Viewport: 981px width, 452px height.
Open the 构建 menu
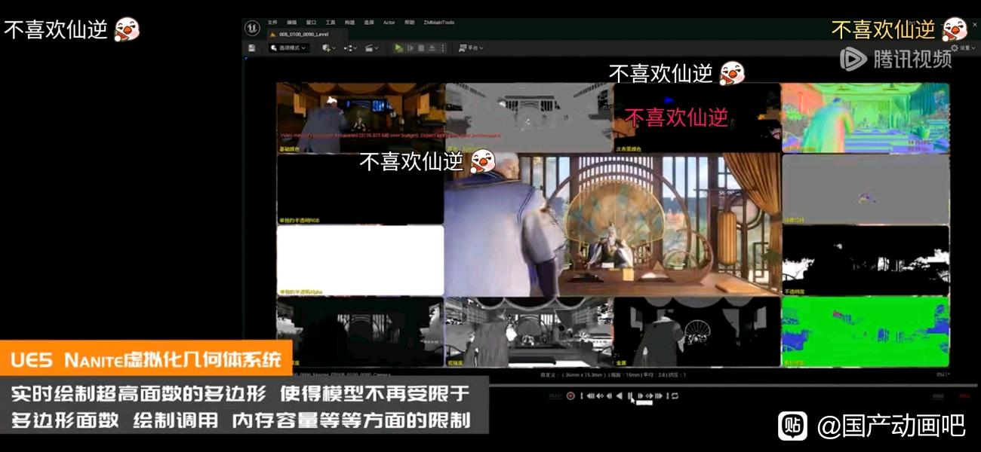click(x=349, y=23)
